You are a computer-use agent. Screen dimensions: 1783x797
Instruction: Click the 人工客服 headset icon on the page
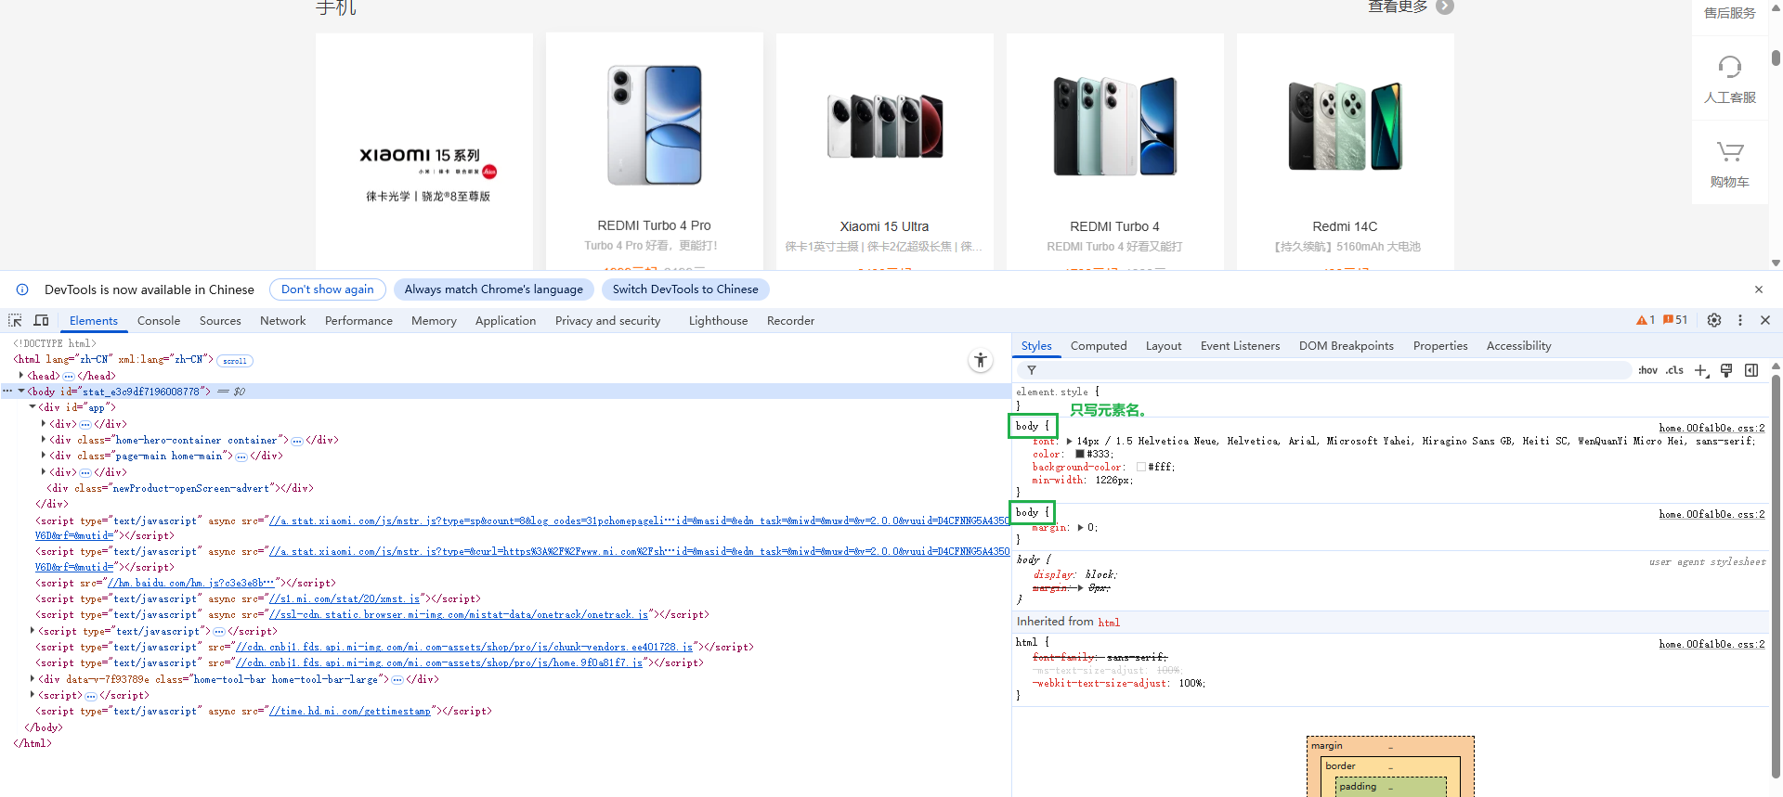coord(1730,67)
